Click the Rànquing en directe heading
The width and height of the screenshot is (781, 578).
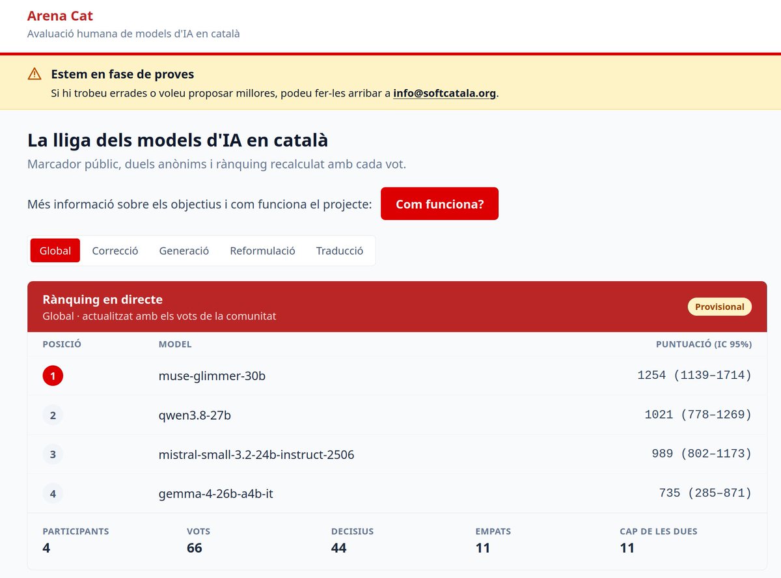(x=103, y=299)
